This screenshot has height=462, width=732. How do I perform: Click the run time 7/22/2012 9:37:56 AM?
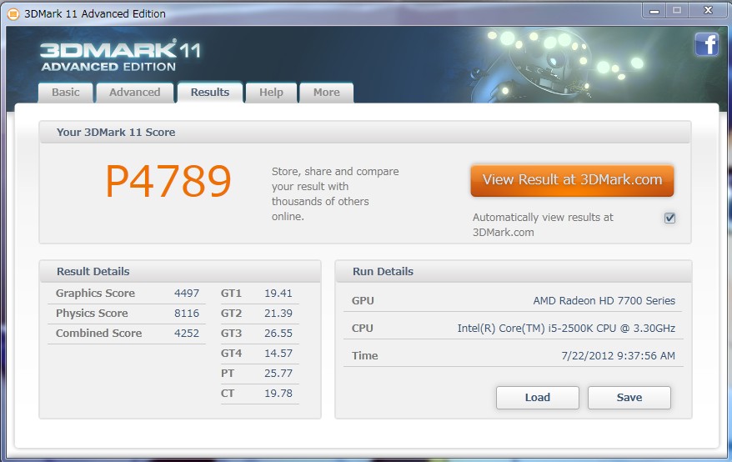pos(618,356)
